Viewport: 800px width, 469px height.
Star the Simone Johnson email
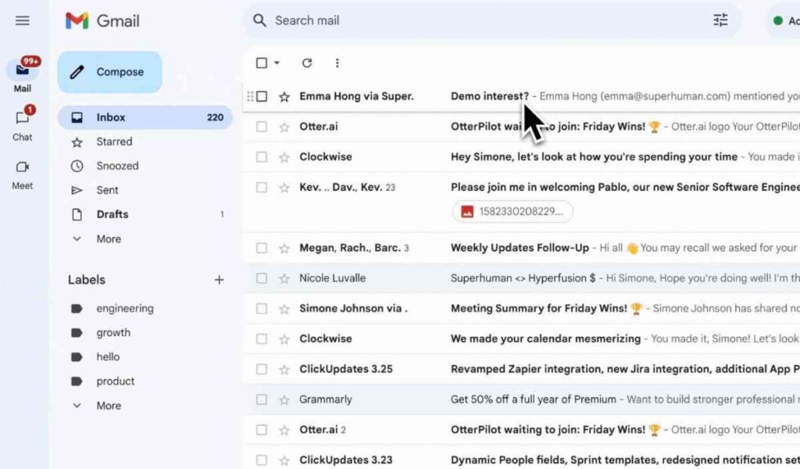[x=284, y=309]
